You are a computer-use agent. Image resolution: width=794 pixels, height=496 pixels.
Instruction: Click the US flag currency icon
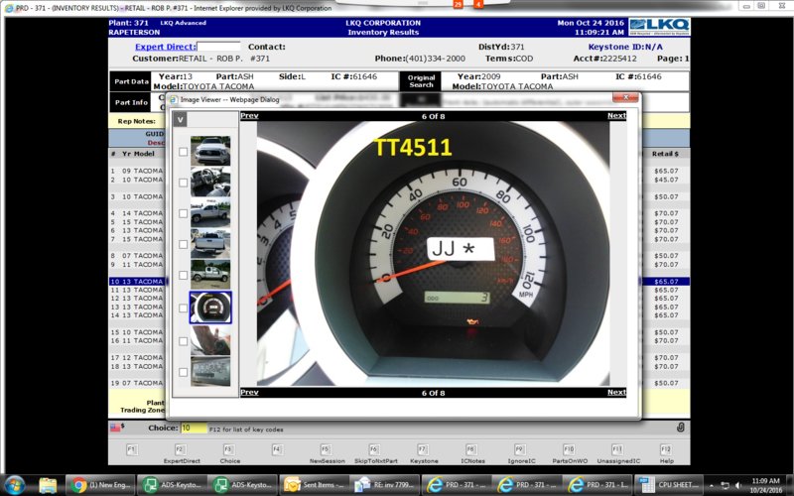click(115, 429)
